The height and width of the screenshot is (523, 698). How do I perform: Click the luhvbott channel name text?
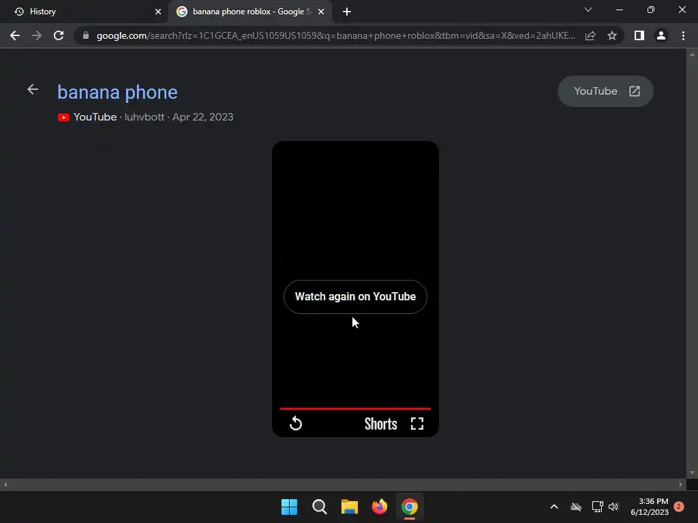point(145,117)
